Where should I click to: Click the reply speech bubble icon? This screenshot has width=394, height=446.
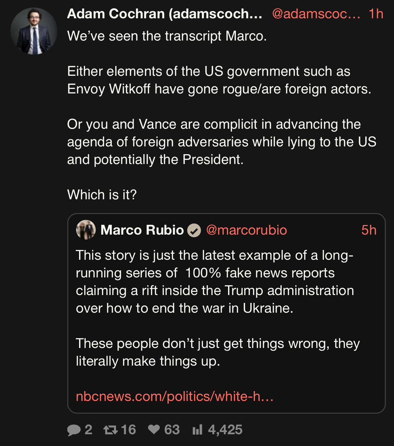pos(74,430)
